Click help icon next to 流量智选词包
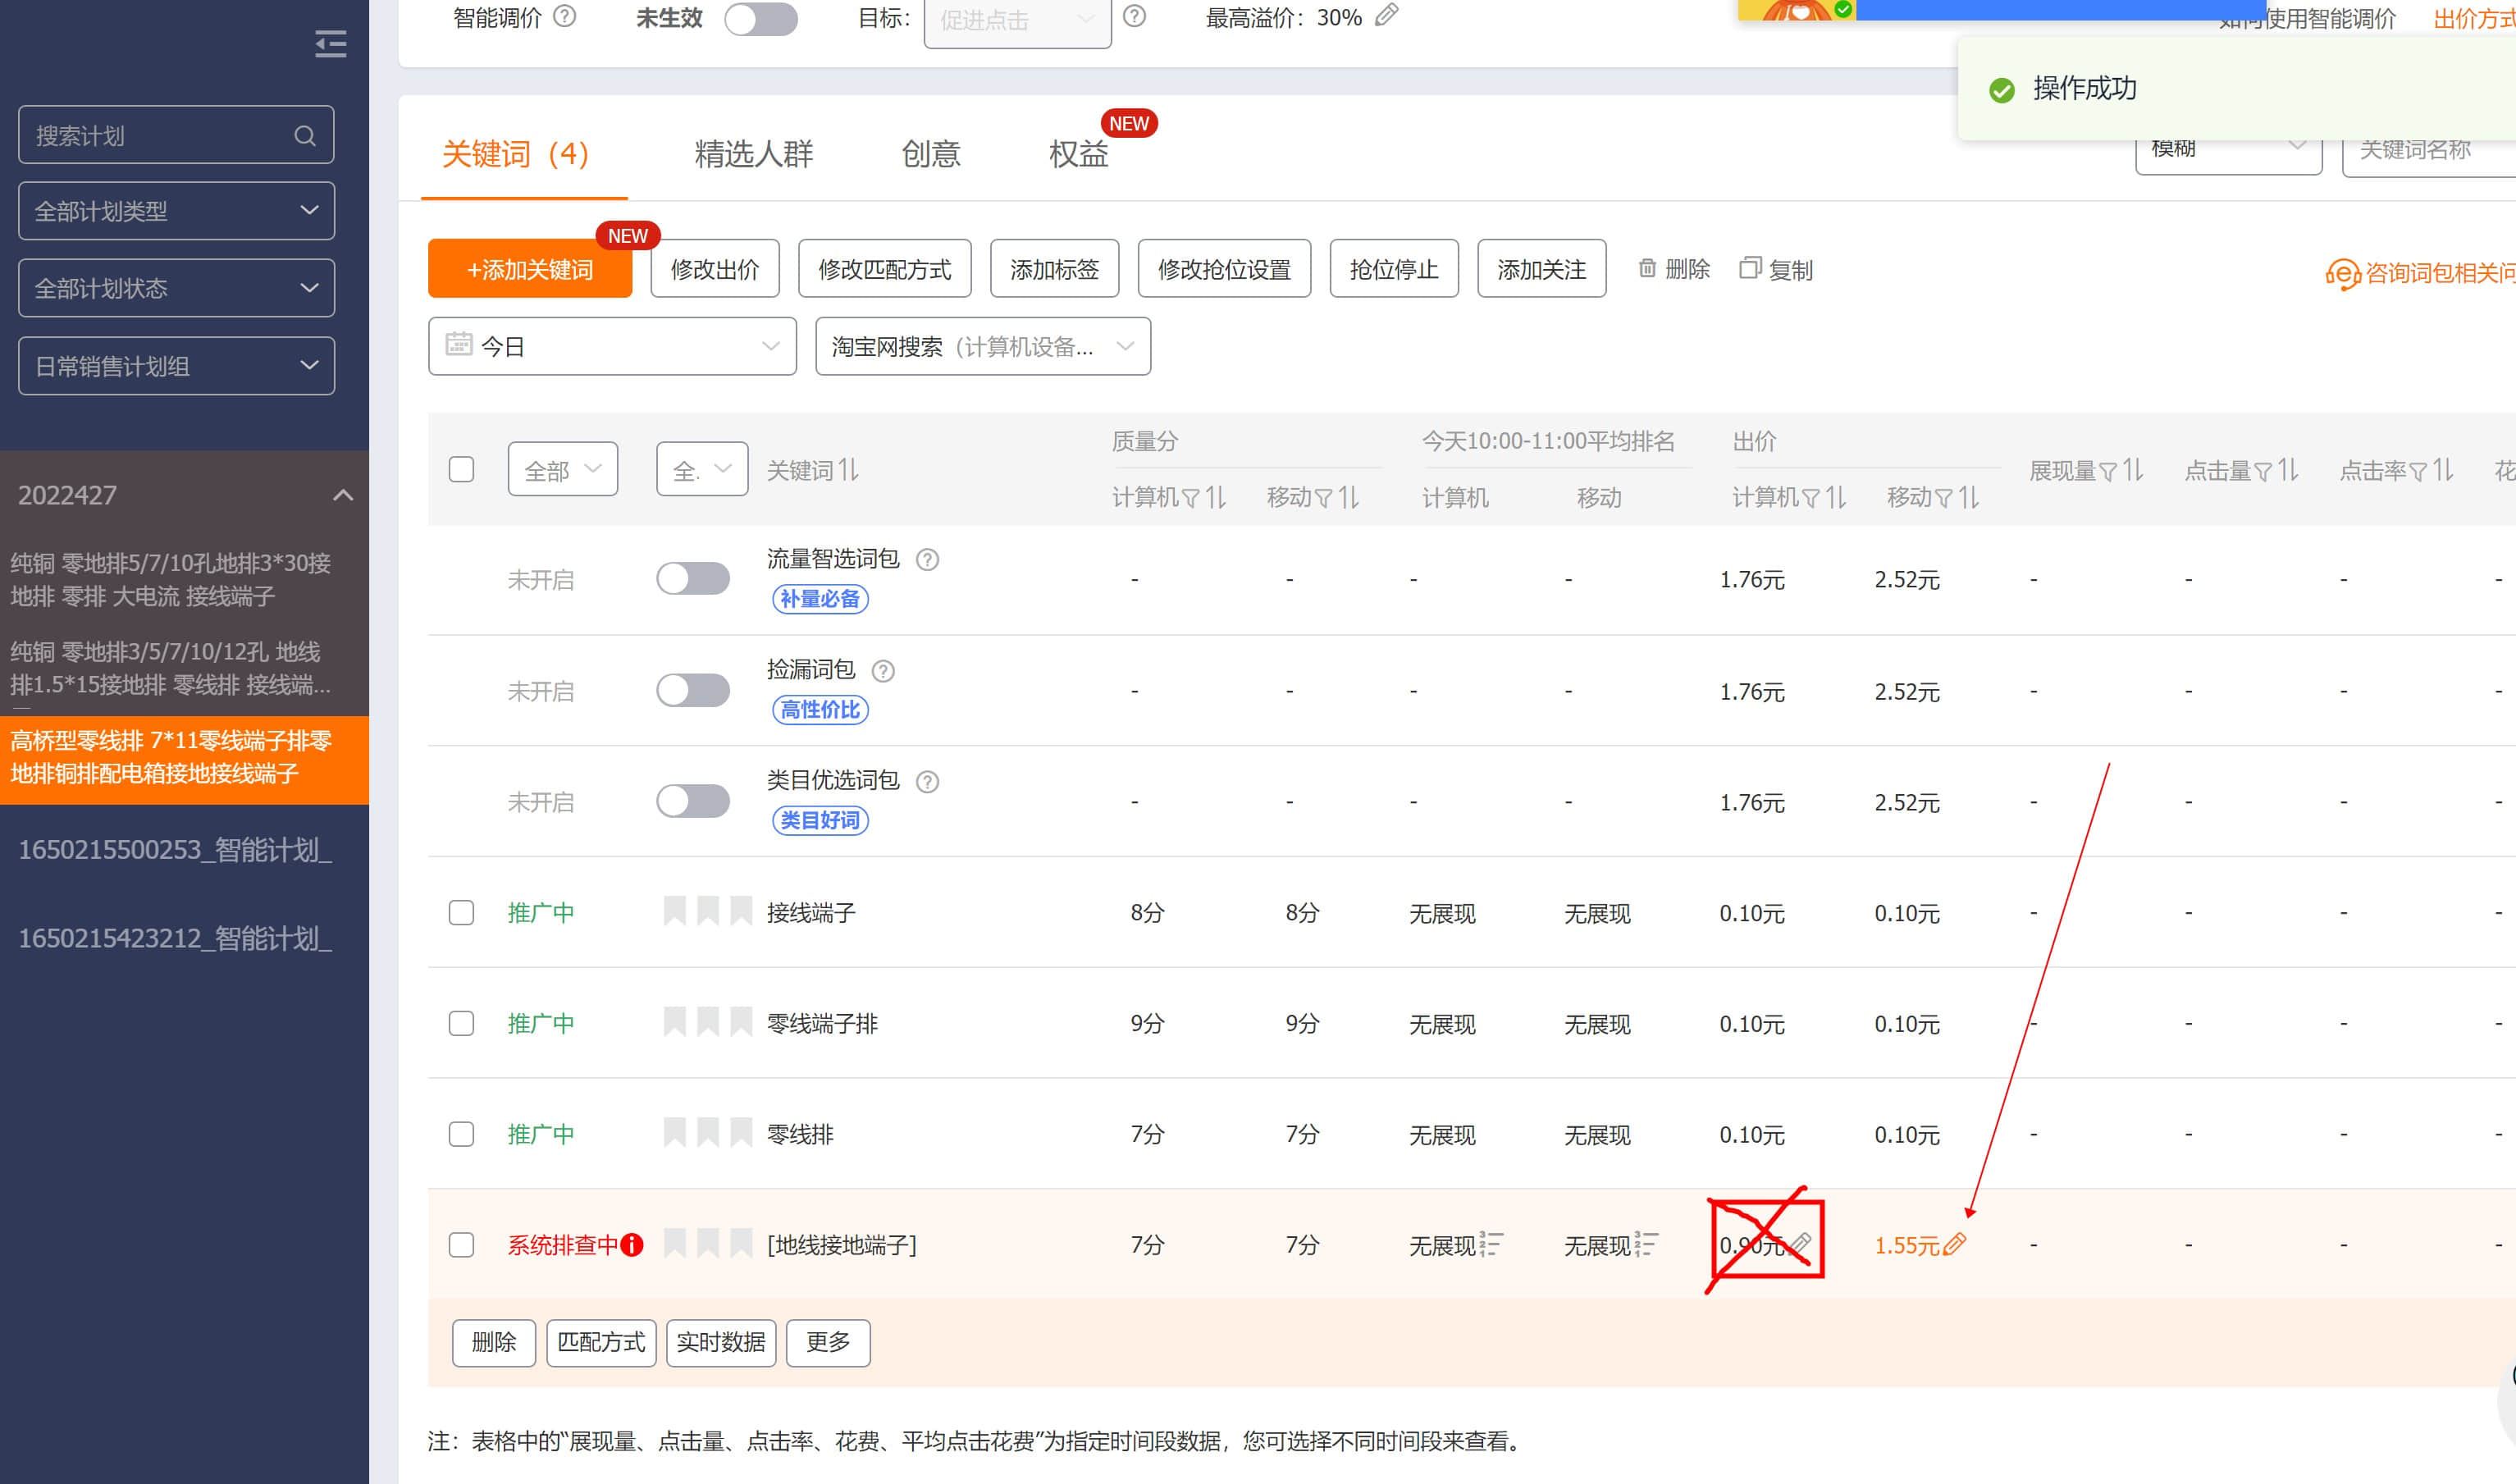 pyautogui.click(x=927, y=560)
